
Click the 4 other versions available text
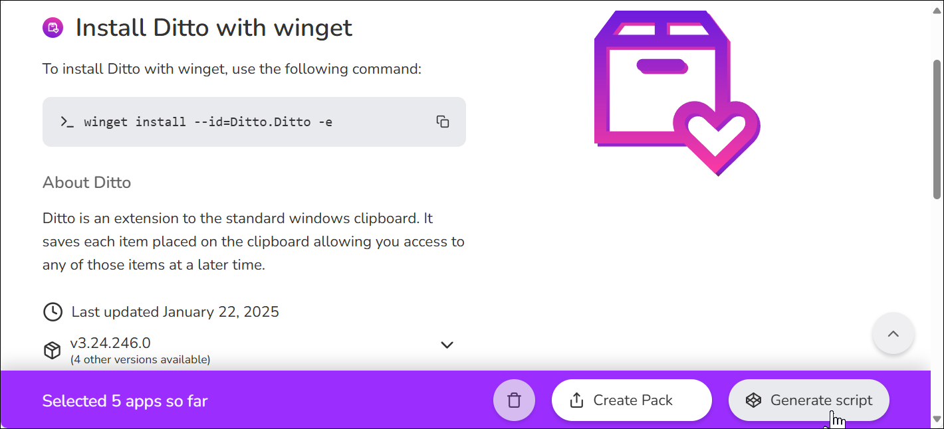(140, 359)
